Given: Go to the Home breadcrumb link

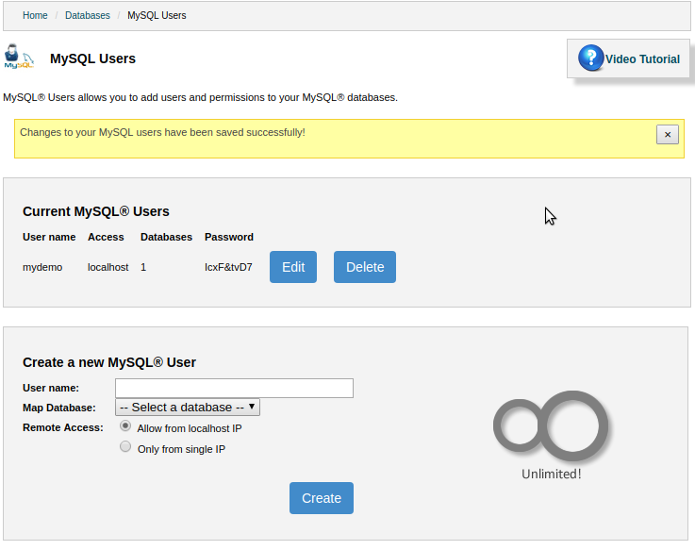Looking at the screenshot, I should coord(35,15).
